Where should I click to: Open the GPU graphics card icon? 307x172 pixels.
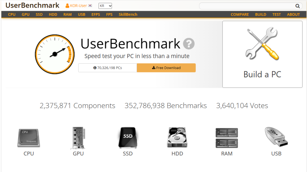[x=78, y=138]
